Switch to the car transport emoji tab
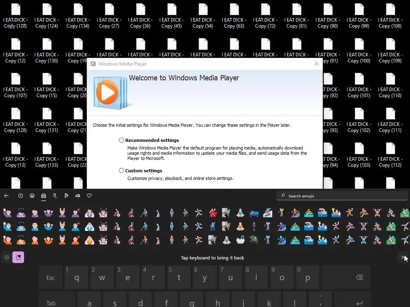The height and width of the screenshot is (307, 410). (78, 195)
